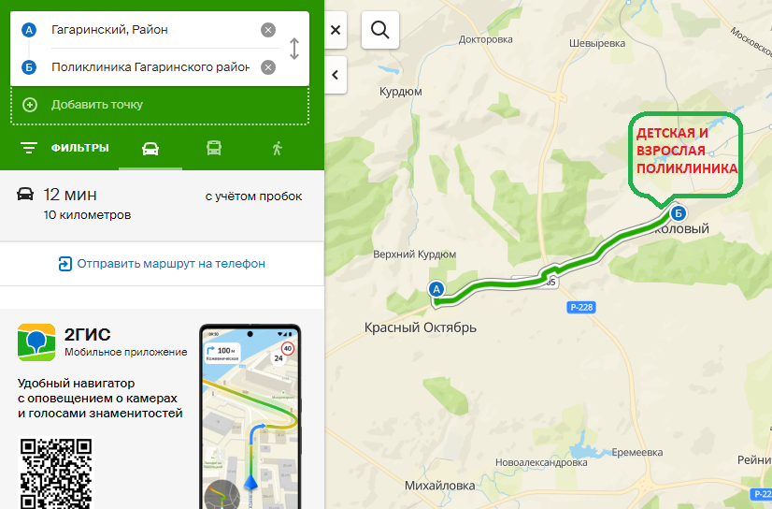The width and height of the screenshot is (772, 509).
Task: Swap start and destination points
Action: pyautogui.click(x=293, y=49)
